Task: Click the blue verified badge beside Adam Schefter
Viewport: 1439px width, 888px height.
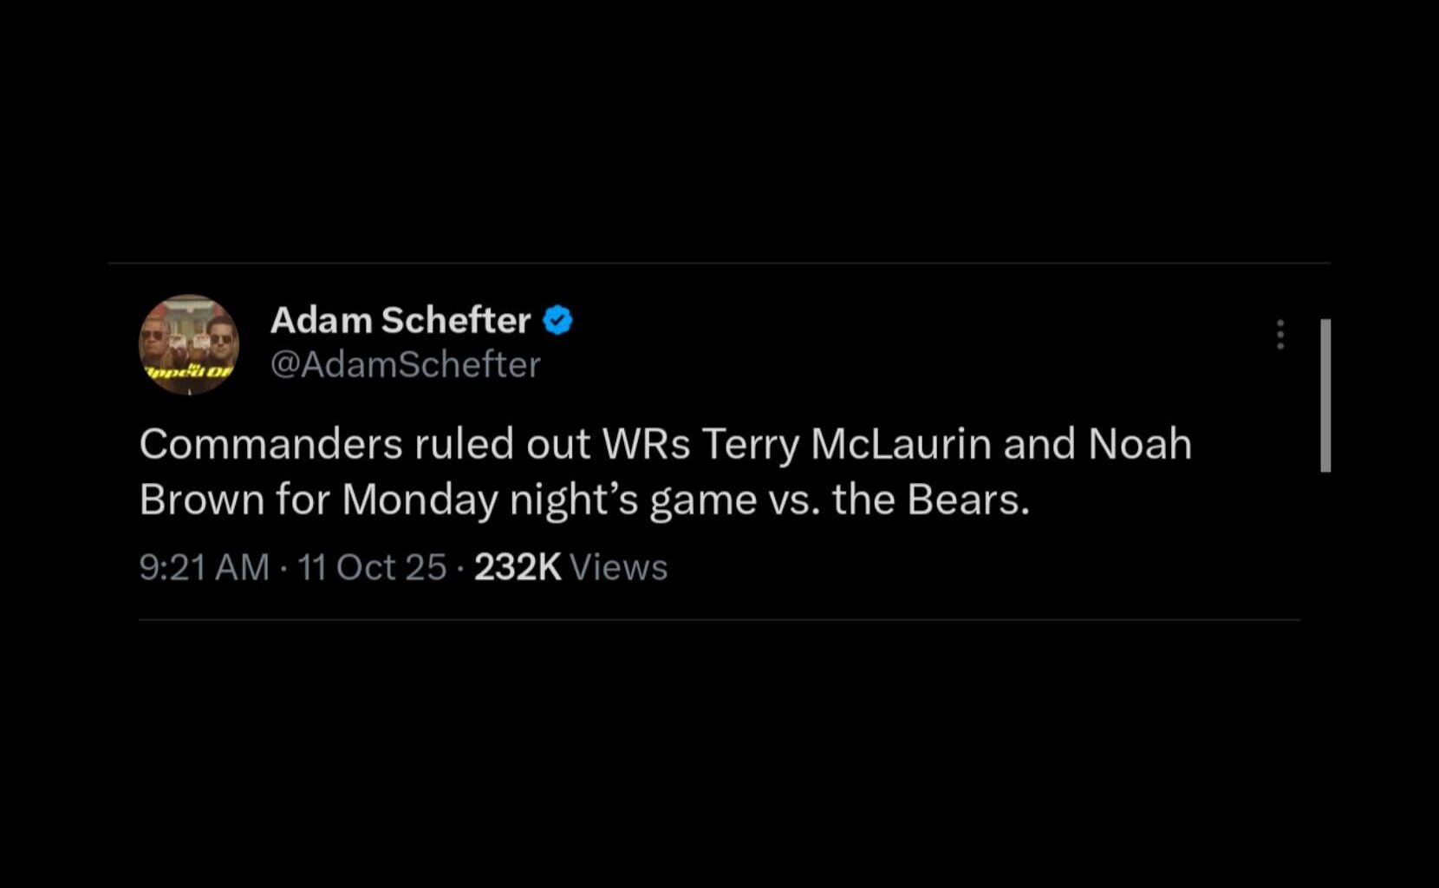Action: point(557,320)
